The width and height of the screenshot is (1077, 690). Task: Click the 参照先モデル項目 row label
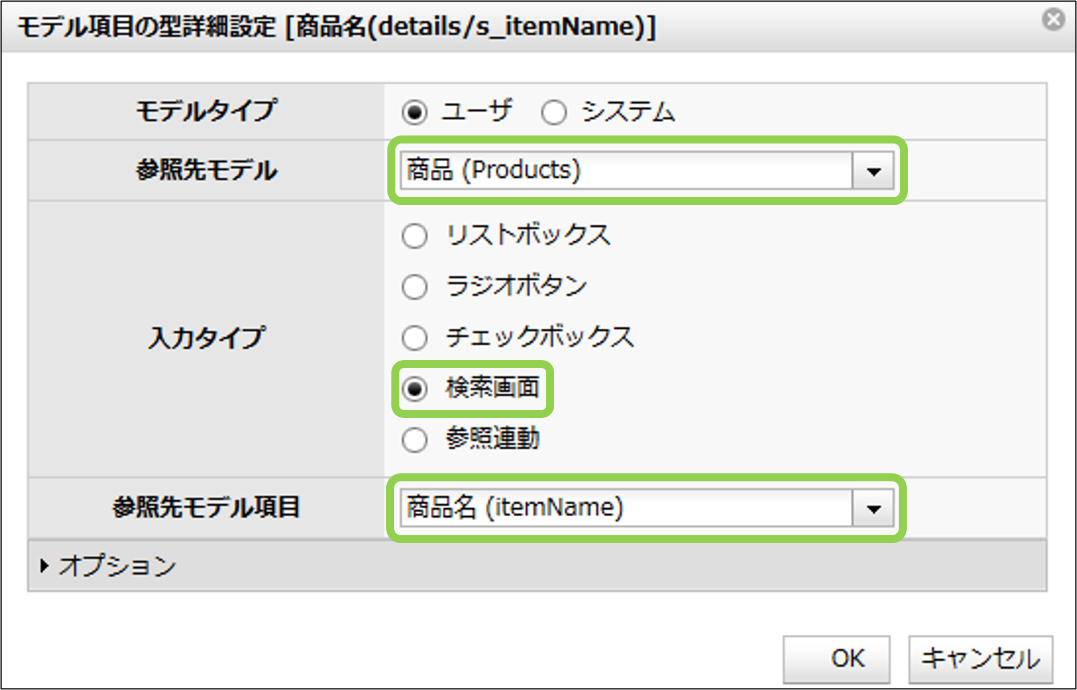coord(206,507)
